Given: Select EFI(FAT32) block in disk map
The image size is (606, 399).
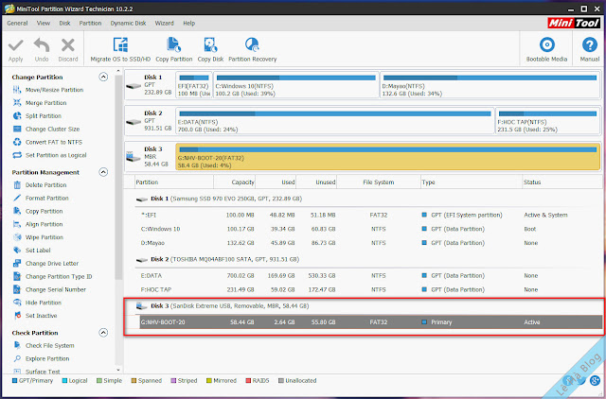Looking at the screenshot, I should (x=194, y=85).
